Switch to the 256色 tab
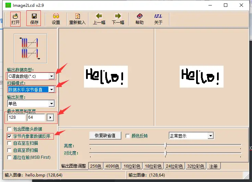This screenshot has width=252, height=182. (x=95, y=166)
